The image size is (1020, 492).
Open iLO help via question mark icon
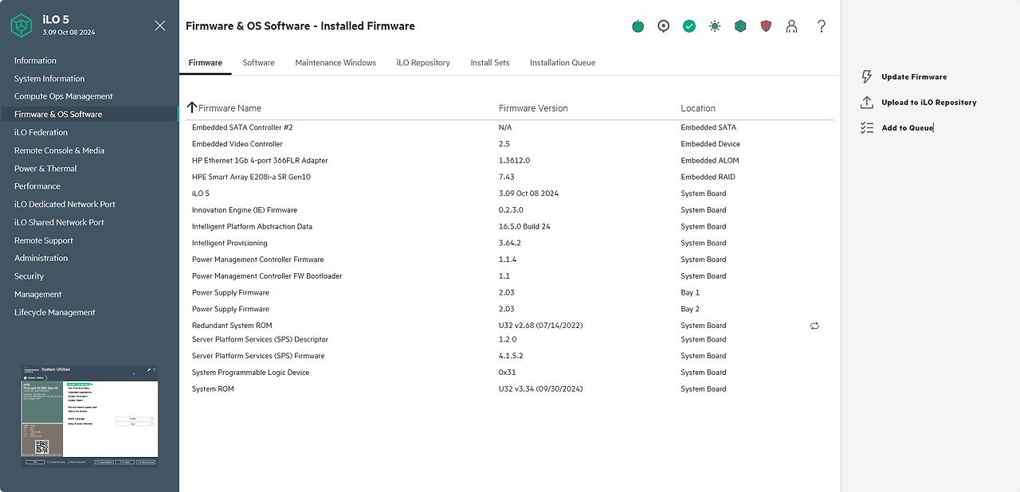point(822,25)
